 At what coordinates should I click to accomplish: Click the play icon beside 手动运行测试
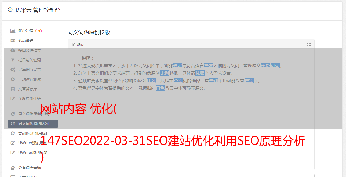pos(13,79)
